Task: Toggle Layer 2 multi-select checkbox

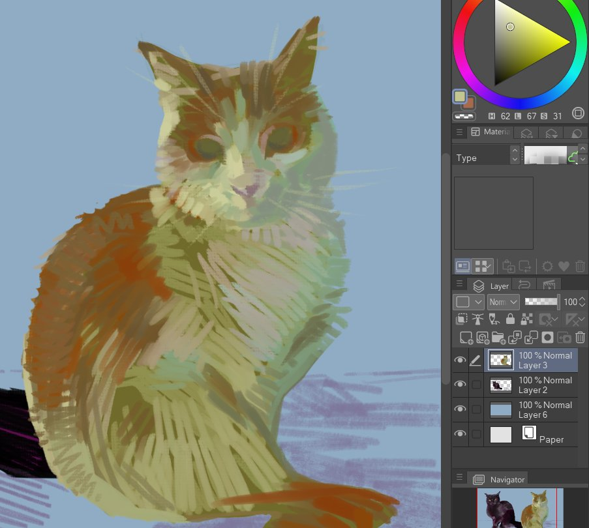Action: click(476, 385)
